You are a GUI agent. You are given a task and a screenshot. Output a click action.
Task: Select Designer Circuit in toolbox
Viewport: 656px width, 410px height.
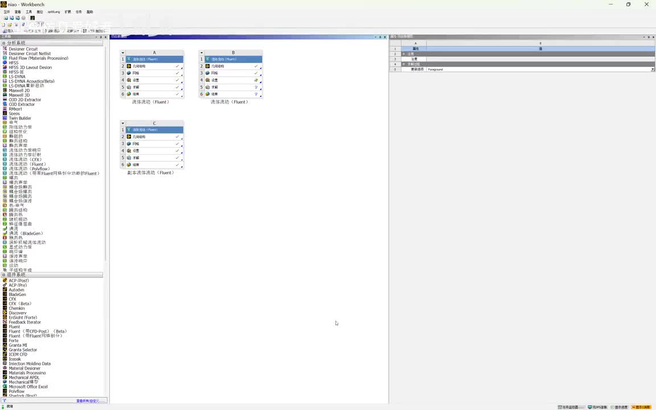point(23,49)
